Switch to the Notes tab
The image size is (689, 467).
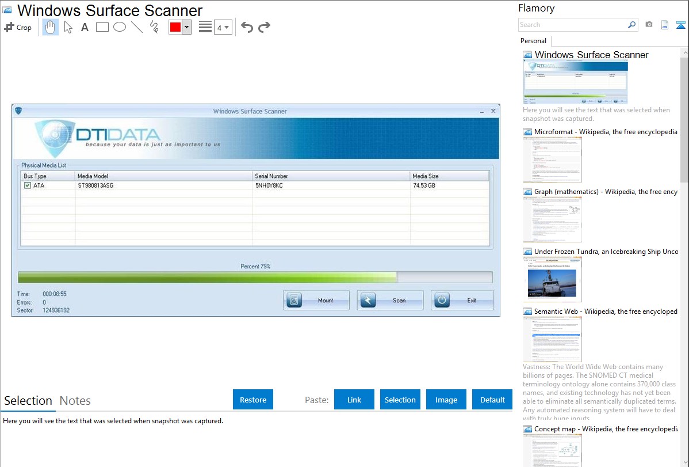point(75,401)
